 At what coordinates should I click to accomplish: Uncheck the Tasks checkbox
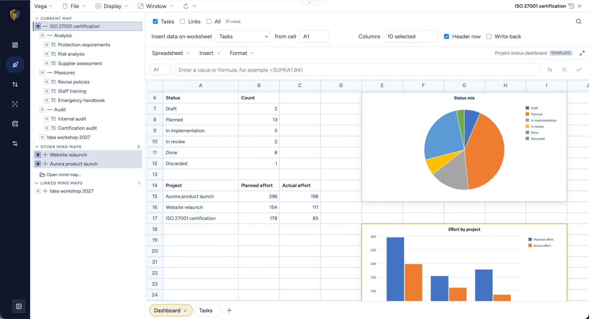click(x=155, y=21)
